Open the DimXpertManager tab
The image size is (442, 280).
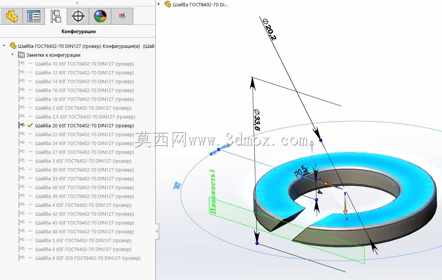[x=78, y=16]
